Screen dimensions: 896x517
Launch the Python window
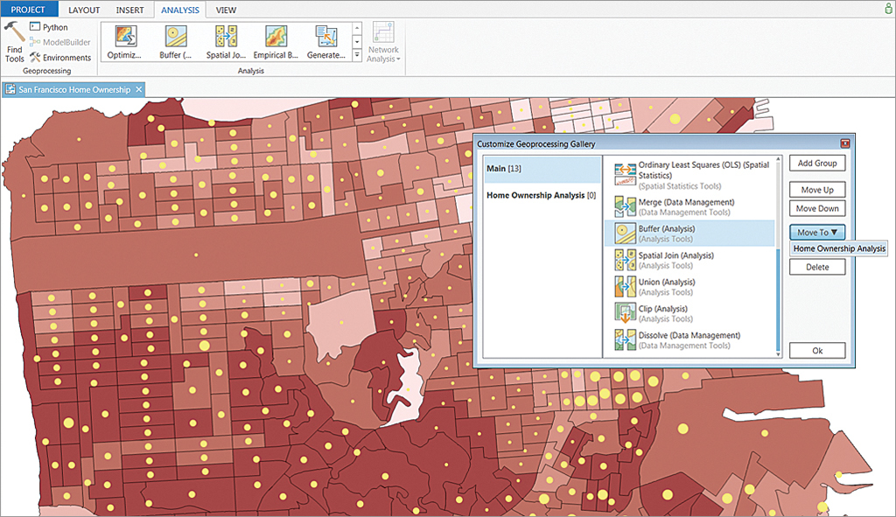(53, 27)
